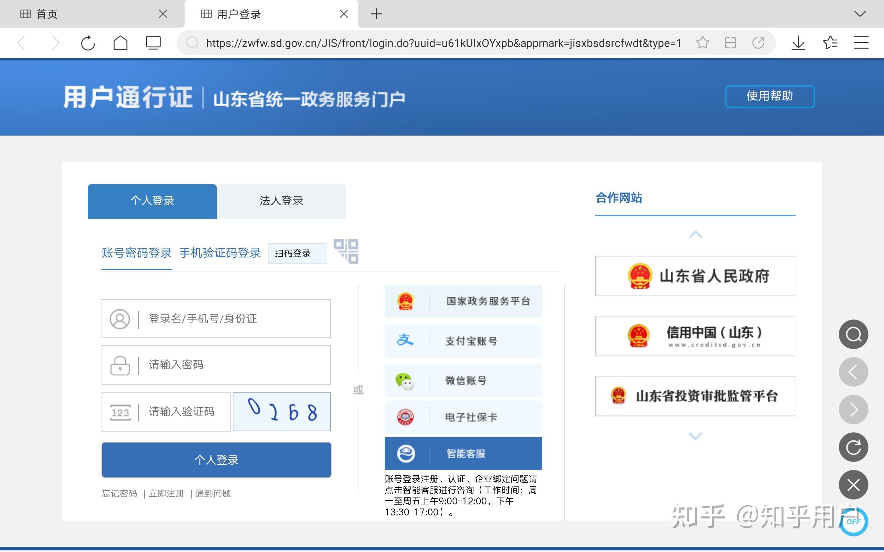Open the 忘记密码 link
This screenshot has width=884, height=552.
pyautogui.click(x=119, y=494)
